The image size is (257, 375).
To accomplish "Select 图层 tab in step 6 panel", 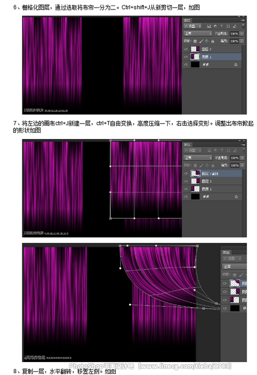I will pyautogui.click(x=187, y=20).
